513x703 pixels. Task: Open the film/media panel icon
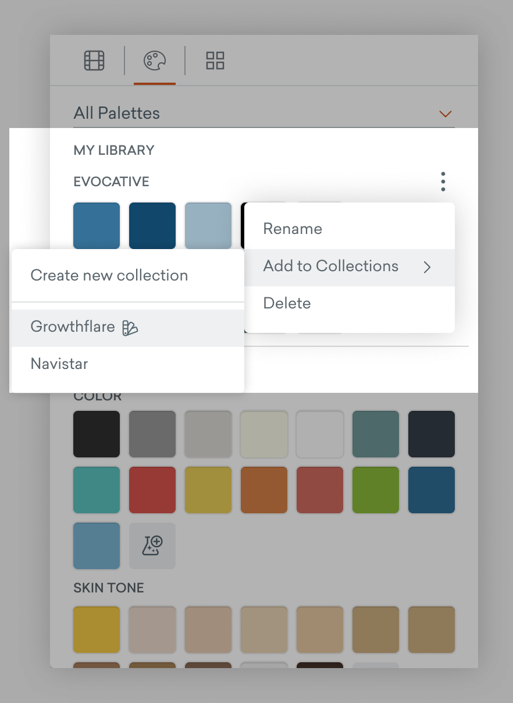pyautogui.click(x=93, y=60)
